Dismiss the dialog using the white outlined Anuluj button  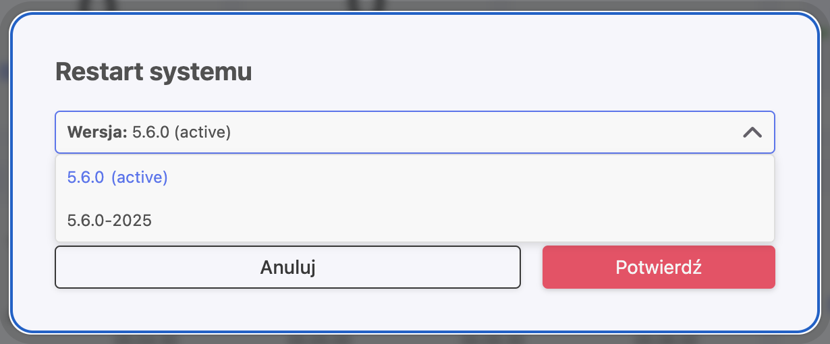(x=287, y=267)
